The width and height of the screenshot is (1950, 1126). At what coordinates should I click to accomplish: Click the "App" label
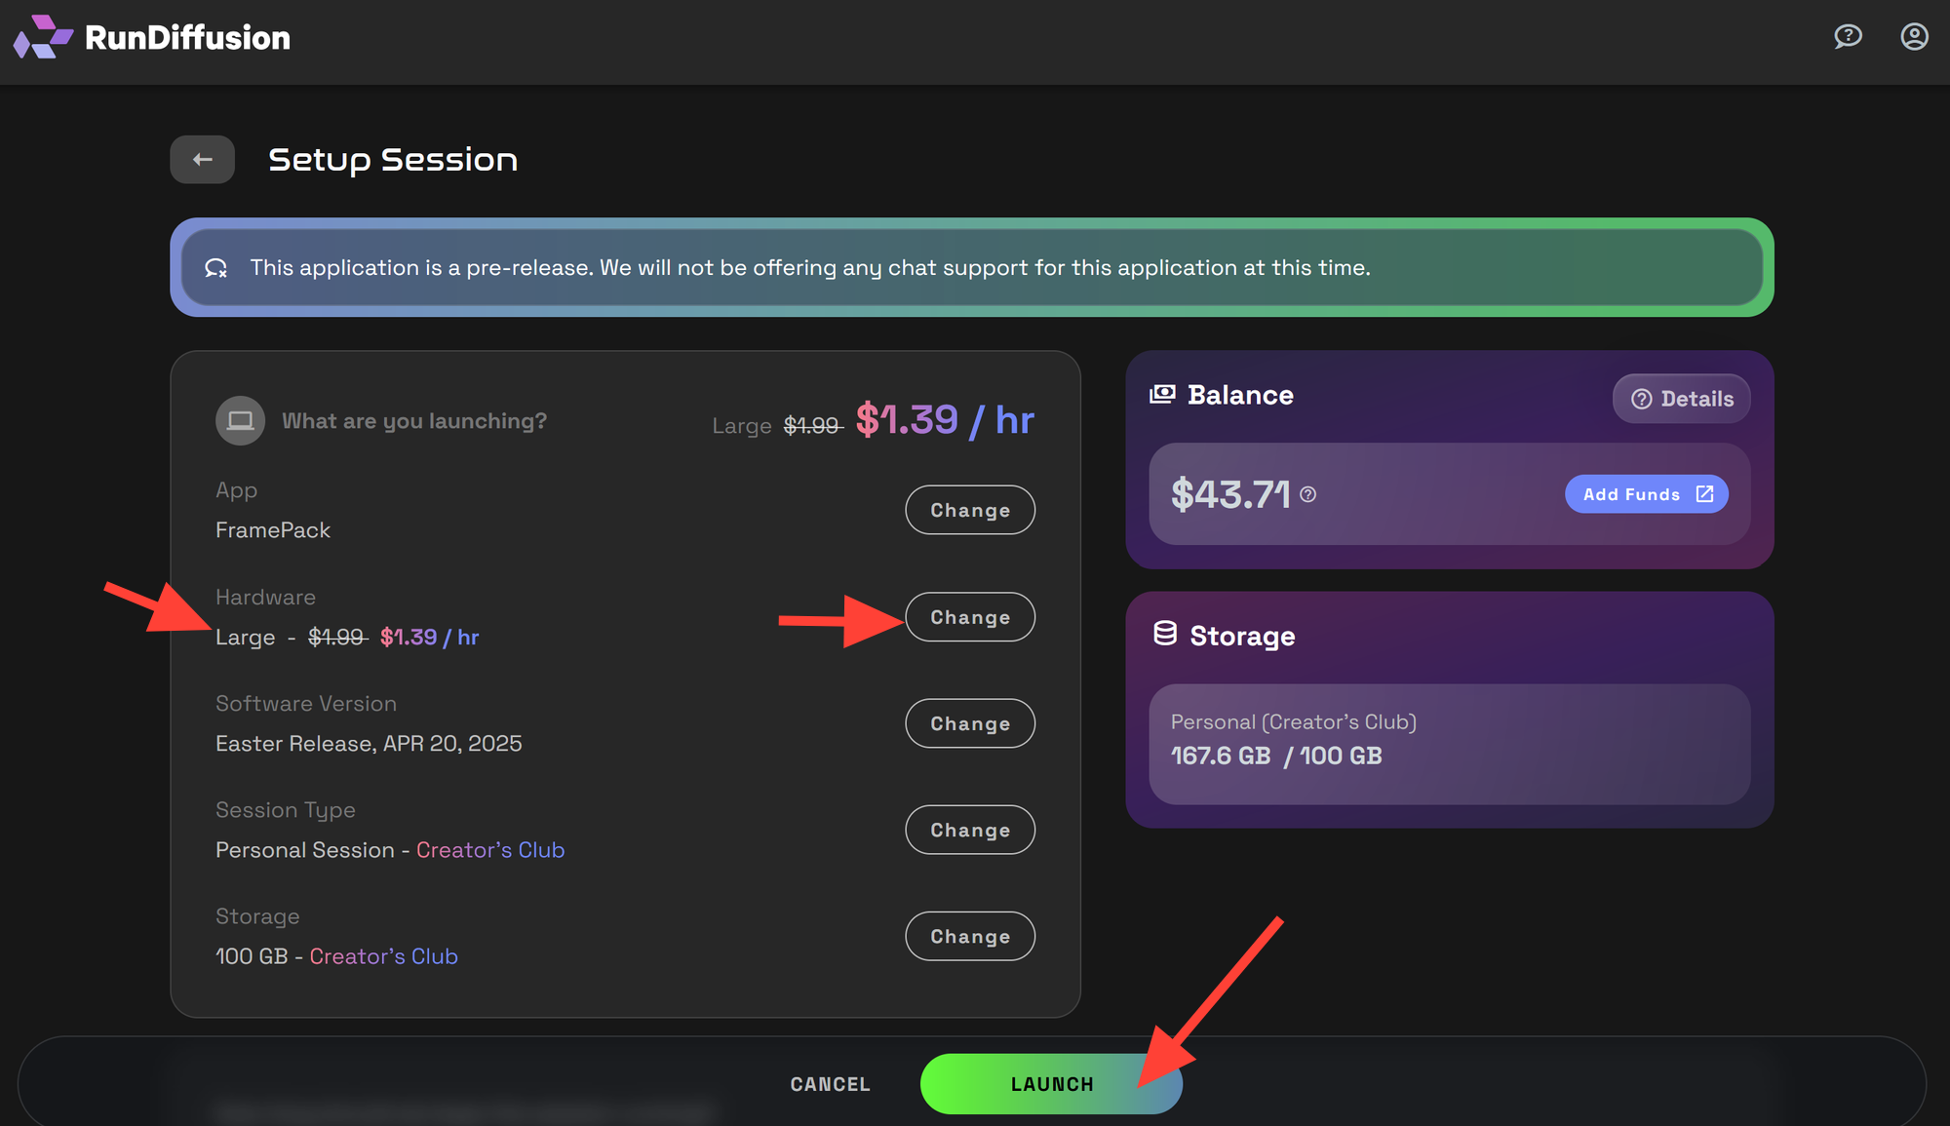pyautogui.click(x=236, y=490)
